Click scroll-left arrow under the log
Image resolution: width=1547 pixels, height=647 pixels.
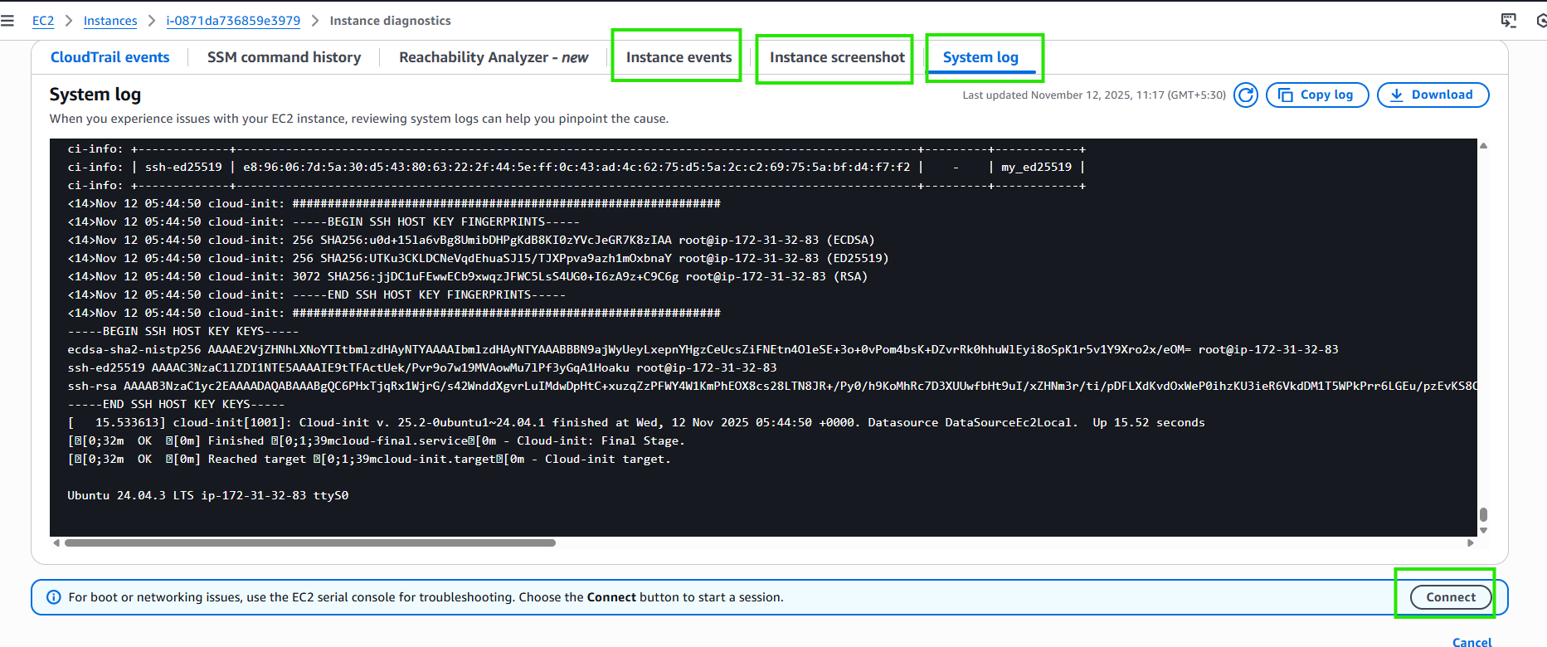point(56,543)
